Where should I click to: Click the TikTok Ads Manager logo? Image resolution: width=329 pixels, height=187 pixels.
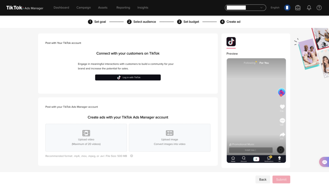[25, 8]
